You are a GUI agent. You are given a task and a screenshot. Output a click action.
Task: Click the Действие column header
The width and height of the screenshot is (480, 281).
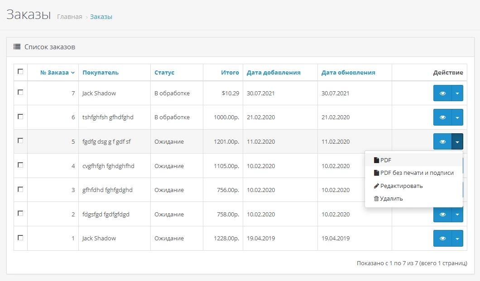(448, 73)
